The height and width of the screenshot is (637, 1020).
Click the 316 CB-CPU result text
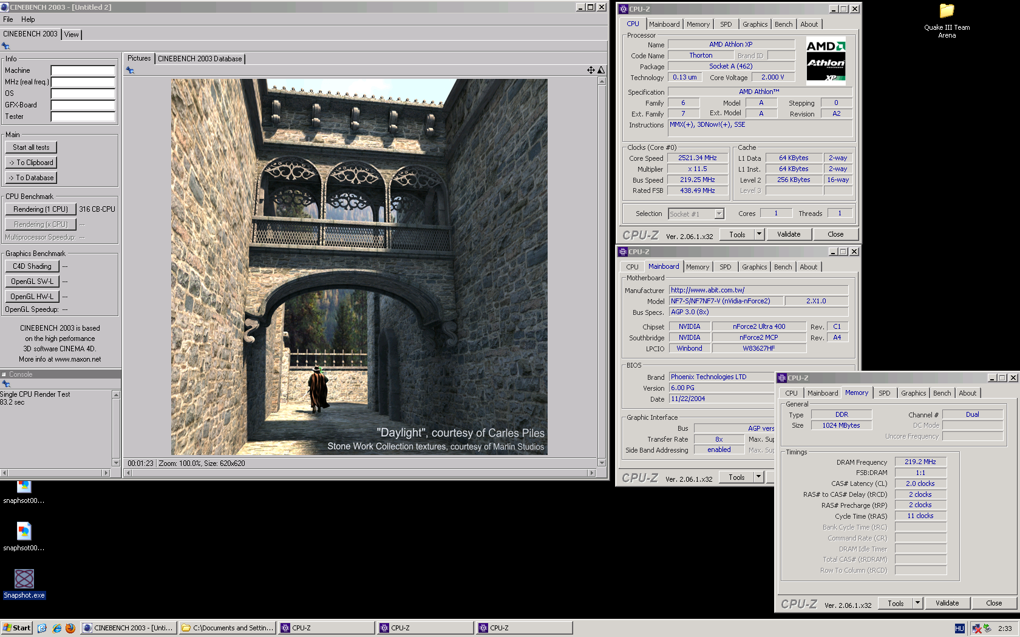97,209
